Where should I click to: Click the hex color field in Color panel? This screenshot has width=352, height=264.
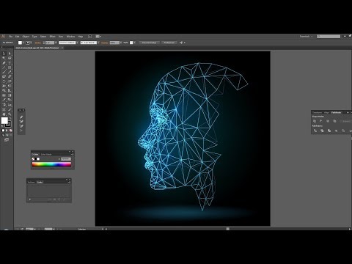(x=66, y=159)
